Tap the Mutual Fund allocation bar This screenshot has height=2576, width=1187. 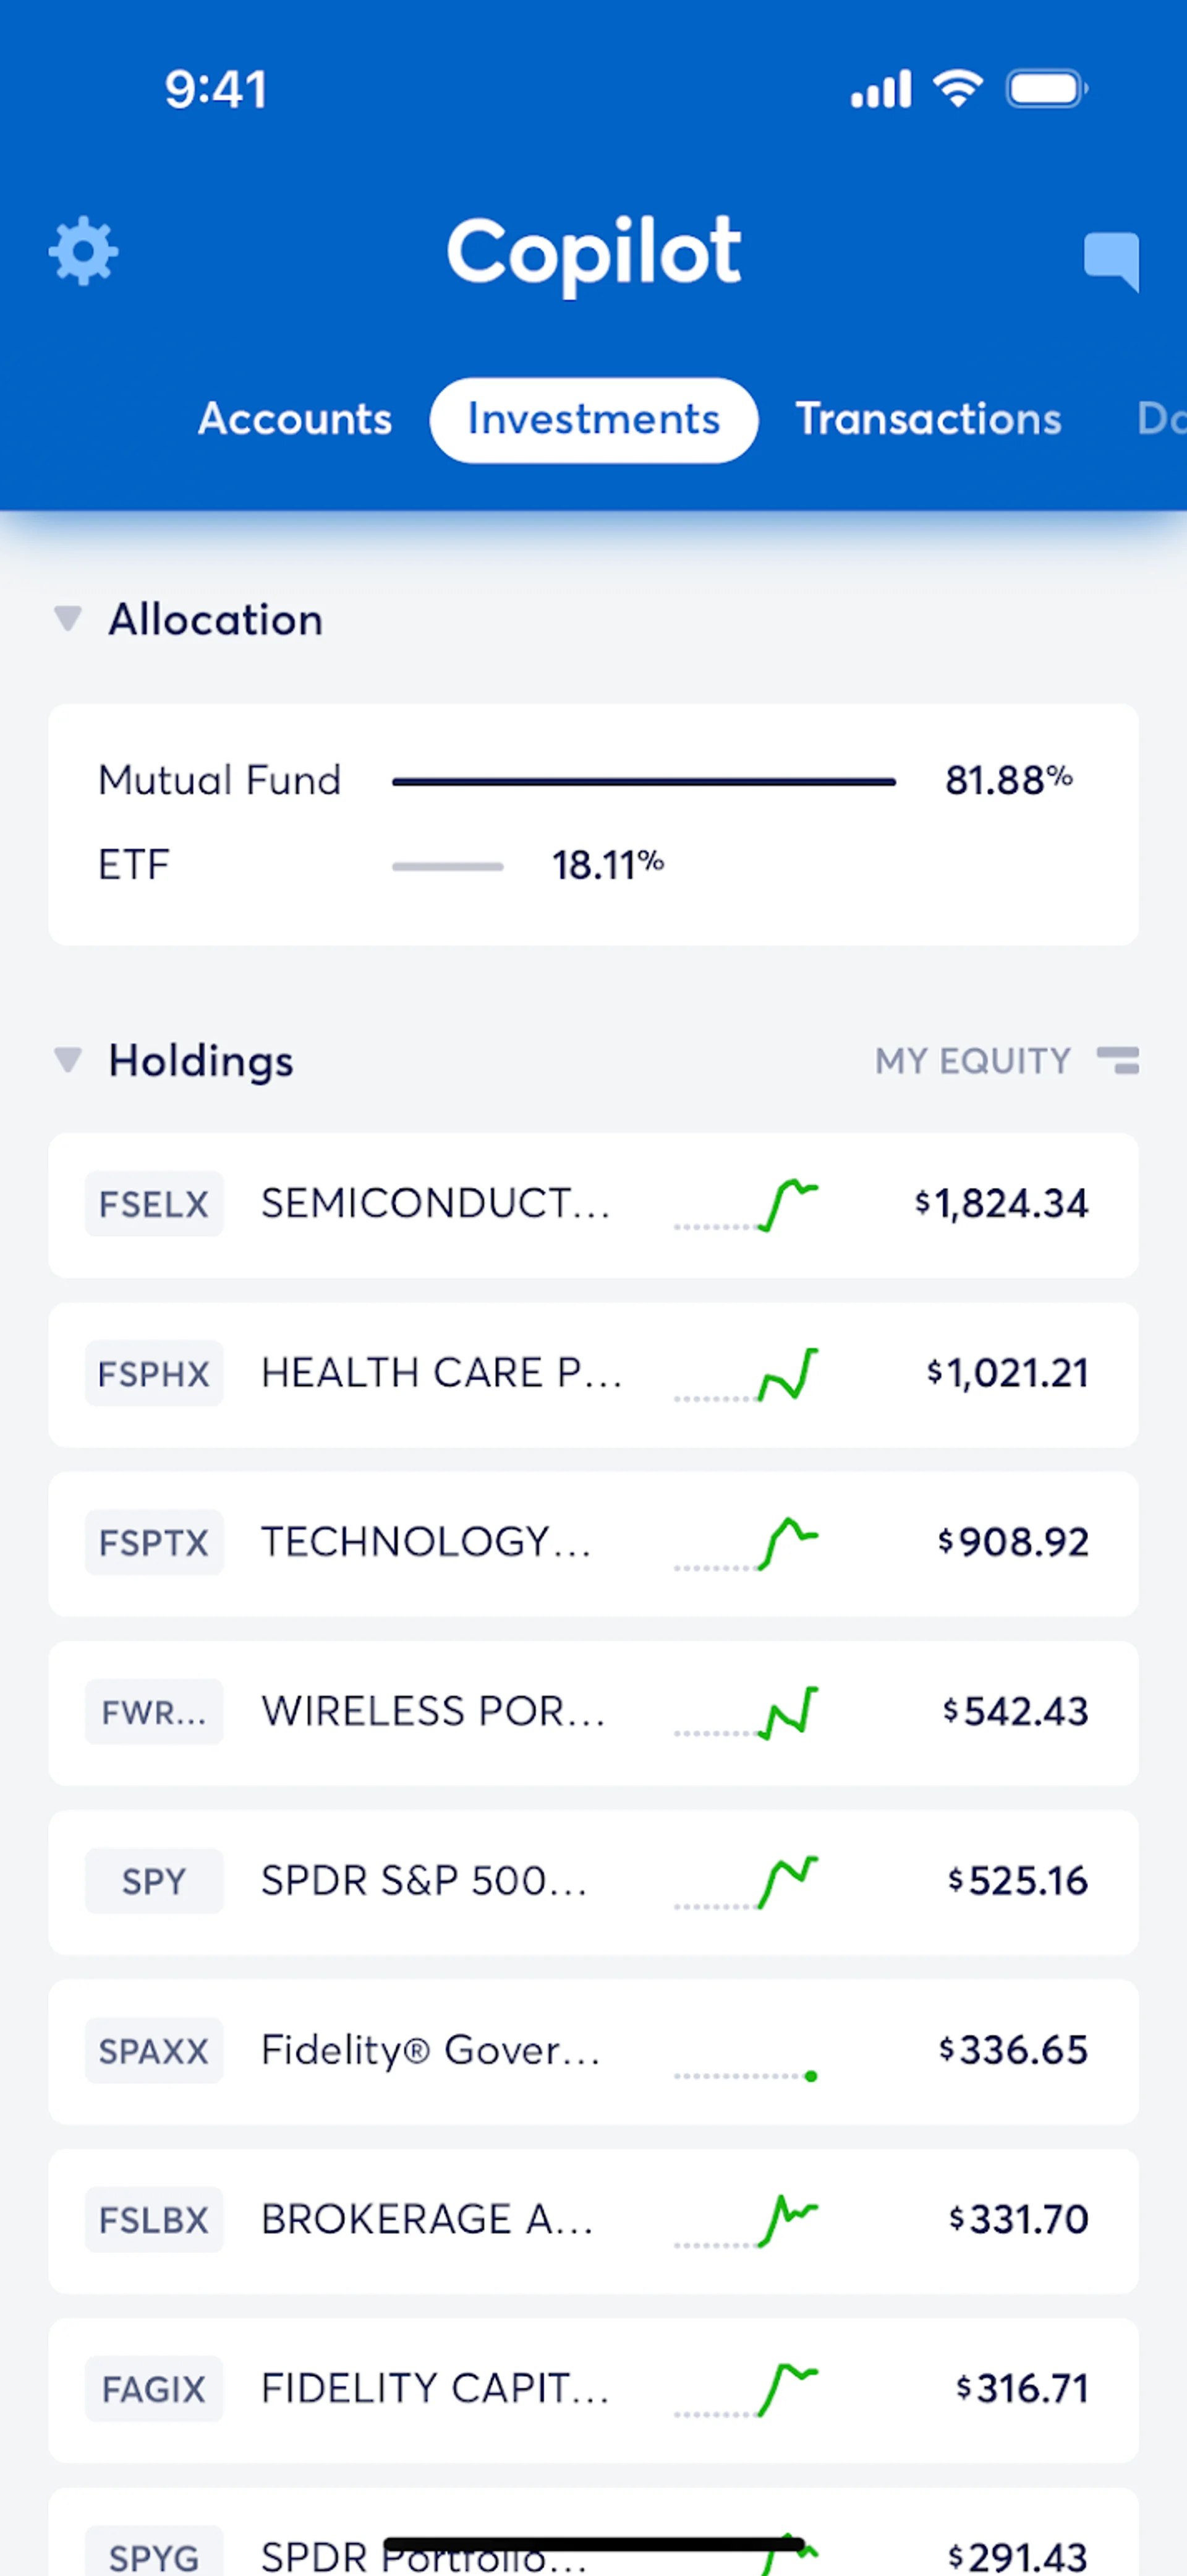(x=644, y=781)
